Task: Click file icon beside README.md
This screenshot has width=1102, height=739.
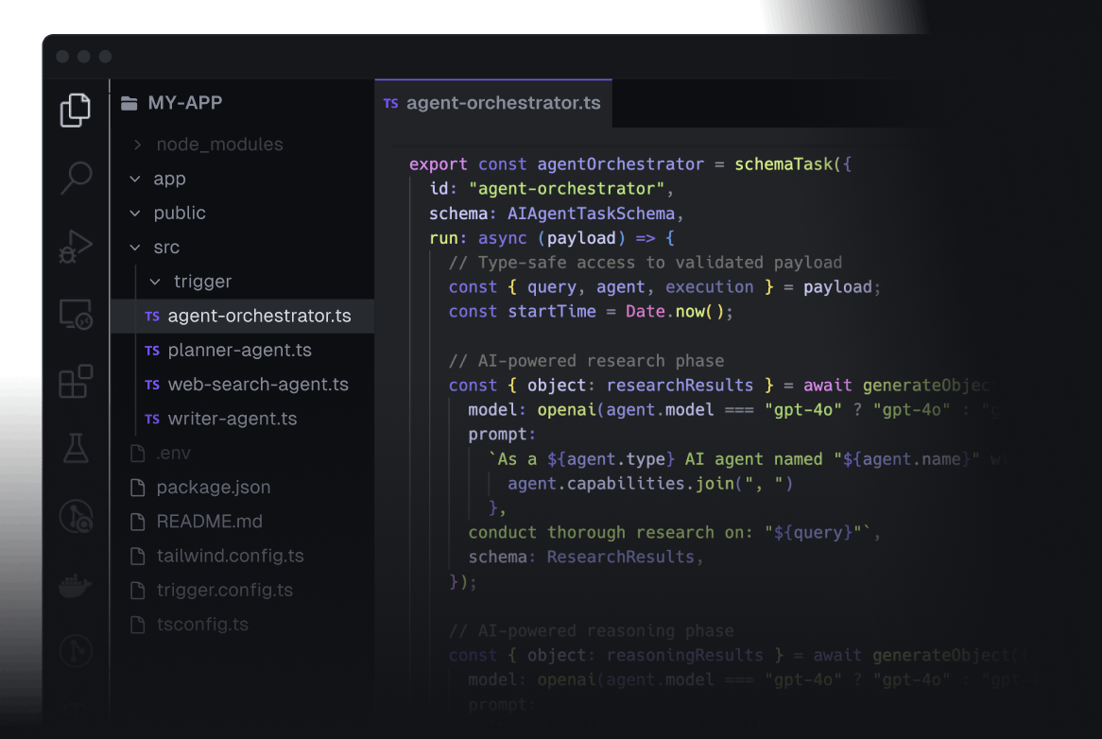Action: tap(138, 522)
